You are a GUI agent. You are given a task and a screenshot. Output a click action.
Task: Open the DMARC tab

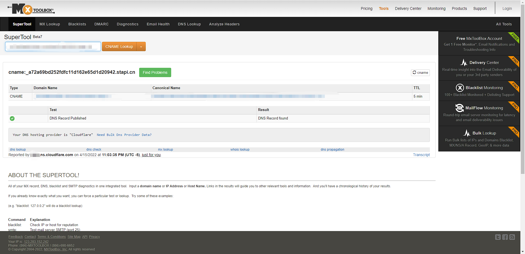pos(101,24)
